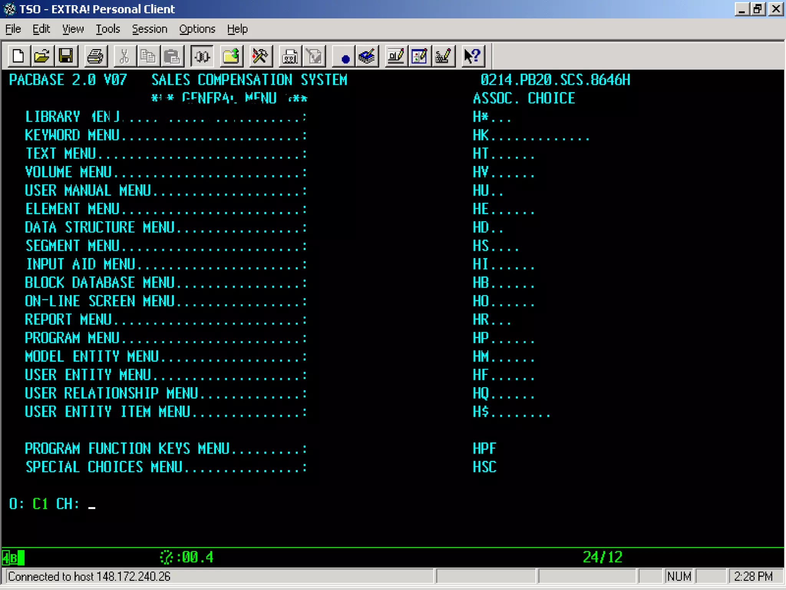This screenshot has width=786, height=590.
Task: Click the blue Record Macro dot
Action: [345, 58]
